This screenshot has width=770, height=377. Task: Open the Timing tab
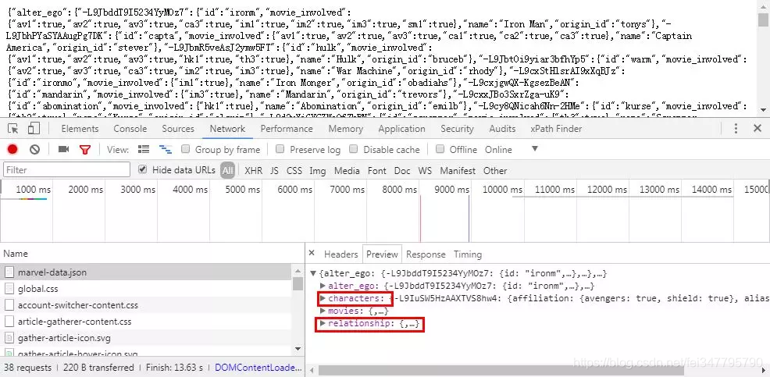point(467,254)
